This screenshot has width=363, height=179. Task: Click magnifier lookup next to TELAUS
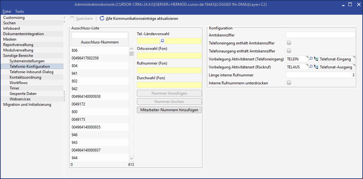(x=311, y=67)
